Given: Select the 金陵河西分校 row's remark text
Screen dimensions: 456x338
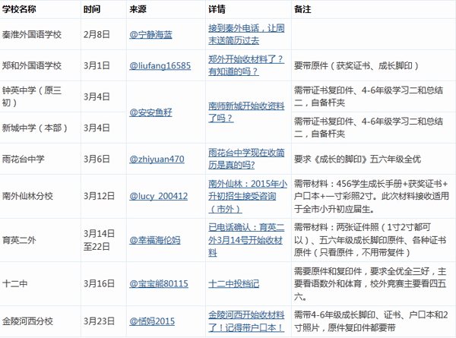Looking at the screenshot, I should (371, 321).
